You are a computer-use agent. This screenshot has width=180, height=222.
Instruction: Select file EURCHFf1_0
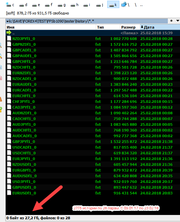point(93,96)
